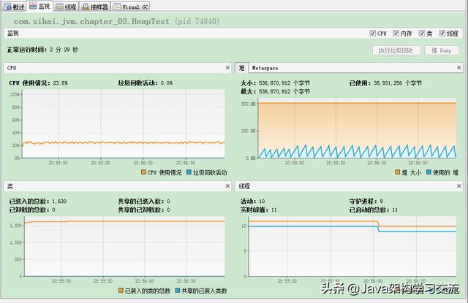Click the 监视 tab chart icon

coord(33,6)
